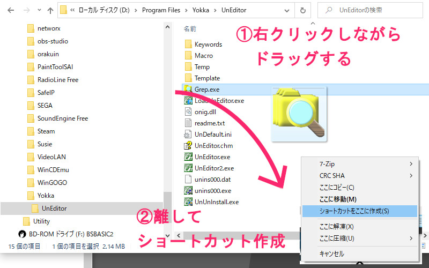The width and height of the screenshot is (429, 268).
Task: Open the Keywords folder icon
Action: (188, 44)
